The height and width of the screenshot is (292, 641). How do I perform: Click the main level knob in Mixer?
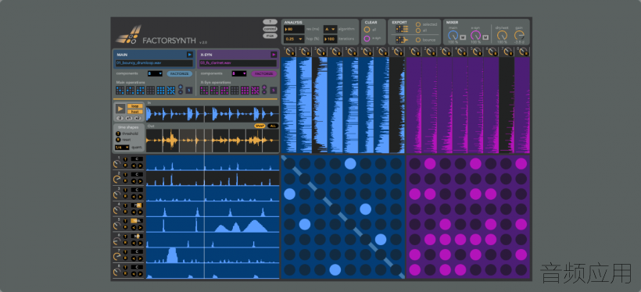click(x=453, y=36)
